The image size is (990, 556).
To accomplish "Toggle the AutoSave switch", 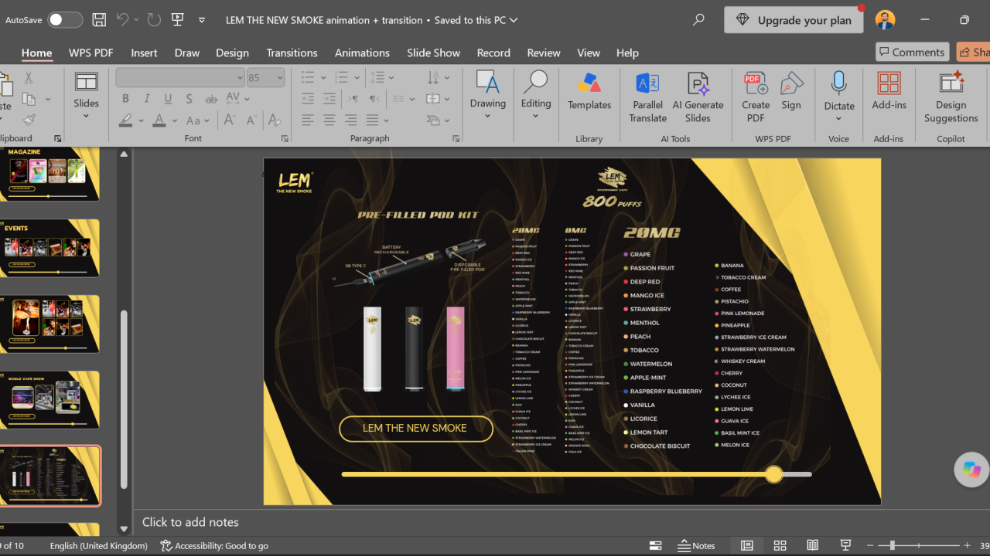I will click(65, 20).
